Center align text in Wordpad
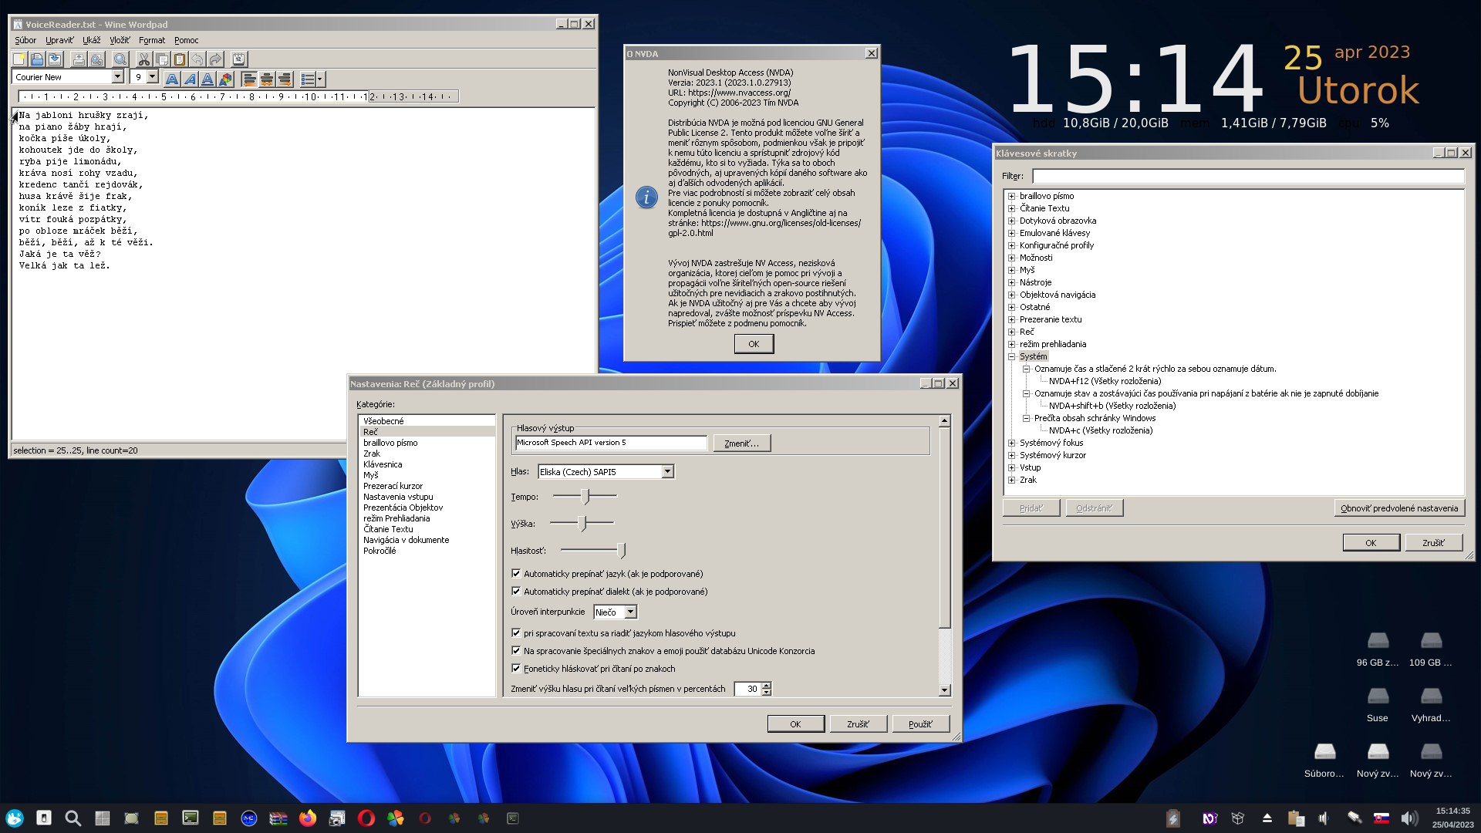This screenshot has height=833, width=1481. (267, 79)
